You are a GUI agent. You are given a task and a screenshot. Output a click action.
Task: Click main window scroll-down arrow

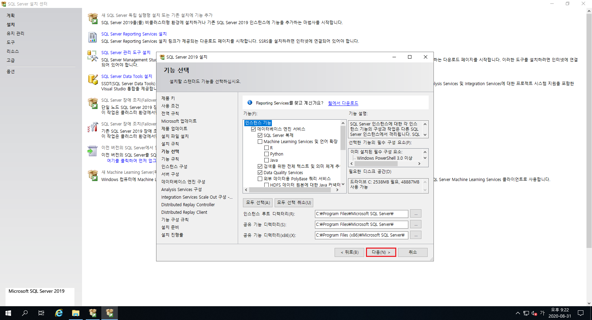tap(589, 303)
